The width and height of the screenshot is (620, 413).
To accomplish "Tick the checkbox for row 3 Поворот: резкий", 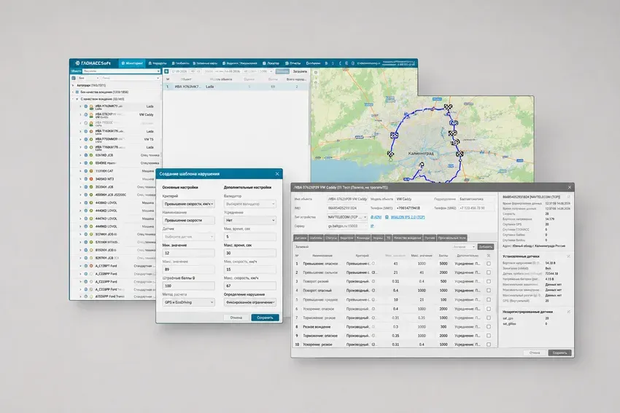I will click(489, 281).
